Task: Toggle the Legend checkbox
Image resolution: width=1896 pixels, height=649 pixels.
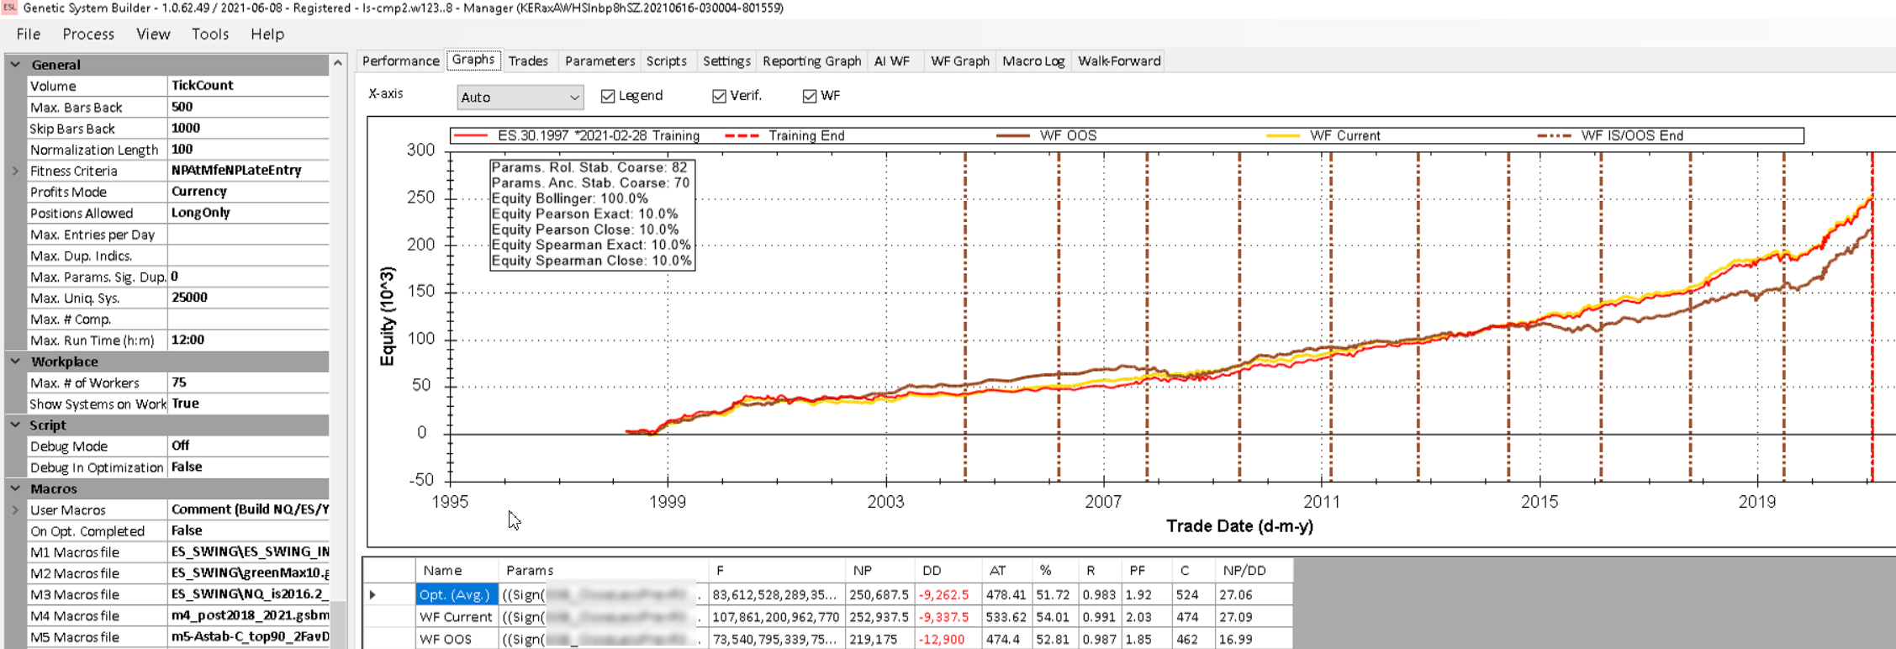Action: coord(608,97)
